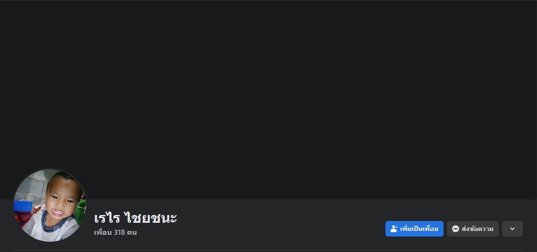Expand profile actions with the chevron button
Image resolution: width=537 pixels, height=252 pixels.
coord(512,229)
